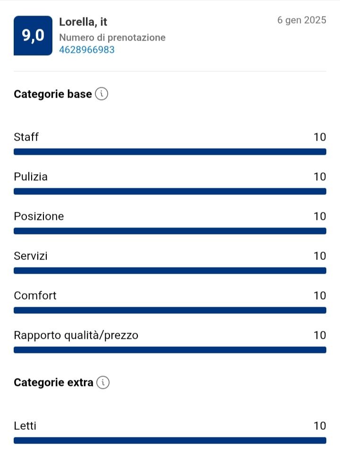This screenshot has width=340, height=460.
Task: Click the review date 6 gen 2025
Action: pos(302,20)
